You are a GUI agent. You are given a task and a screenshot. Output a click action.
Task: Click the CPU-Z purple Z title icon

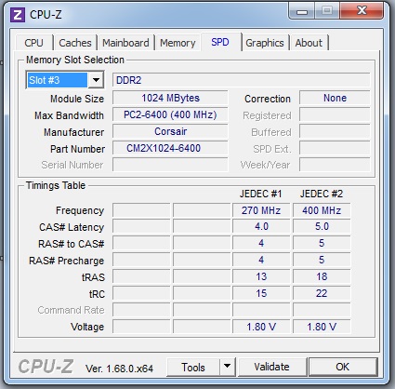click(x=18, y=15)
